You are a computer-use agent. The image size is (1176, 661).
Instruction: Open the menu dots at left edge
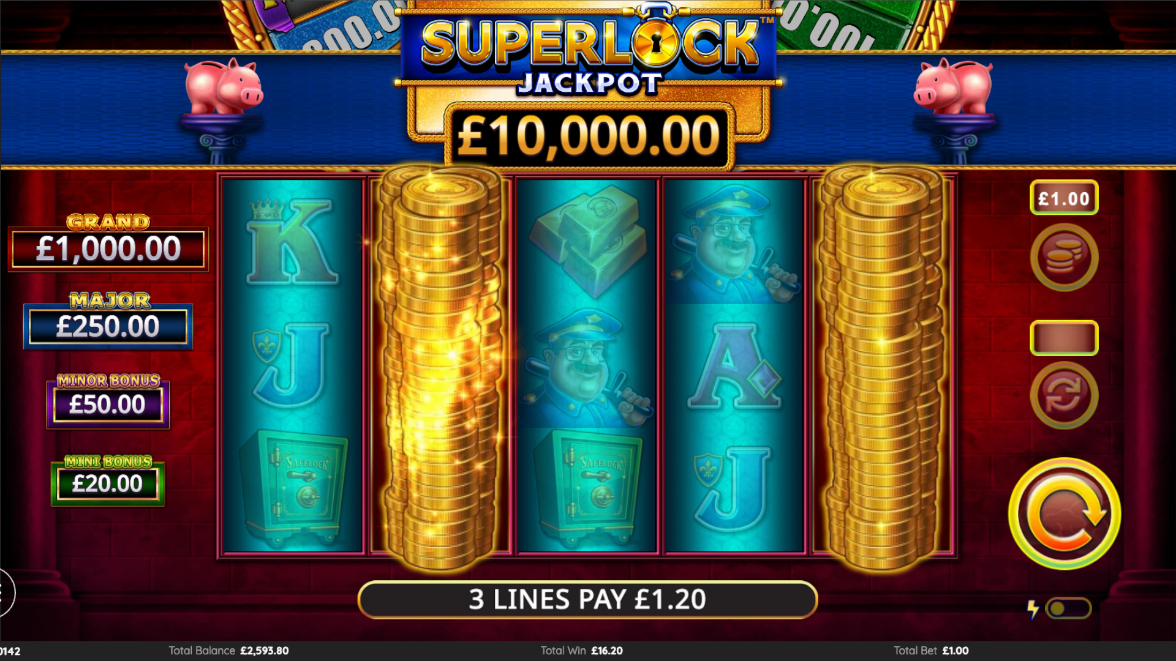[5, 592]
